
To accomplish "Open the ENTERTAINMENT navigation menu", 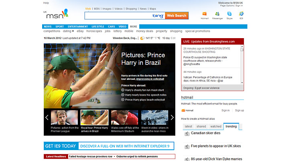I will [x=77, y=26].
